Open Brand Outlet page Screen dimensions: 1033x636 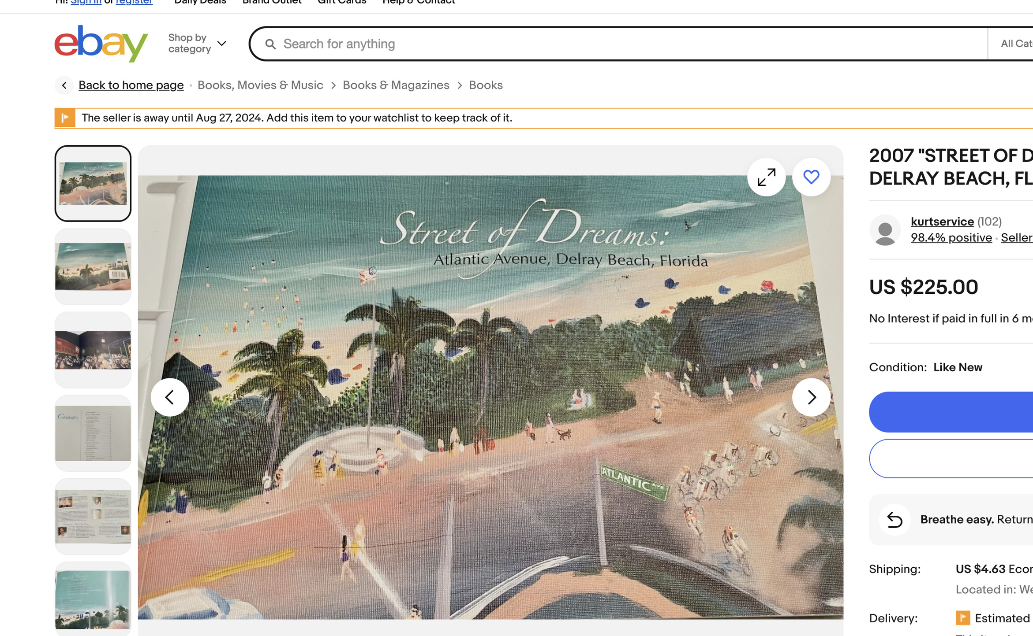[272, 2]
